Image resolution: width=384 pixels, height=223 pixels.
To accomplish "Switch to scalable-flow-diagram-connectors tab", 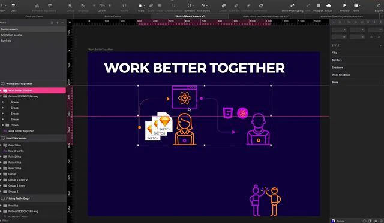I will point(342,16).
